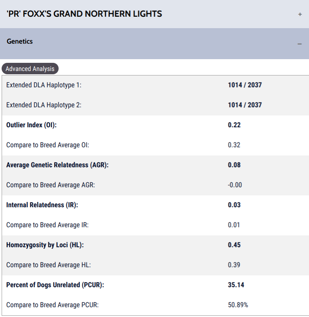Open the Advanced Analysis tab
This screenshot has width=309, height=317.
[x=30, y=69]
